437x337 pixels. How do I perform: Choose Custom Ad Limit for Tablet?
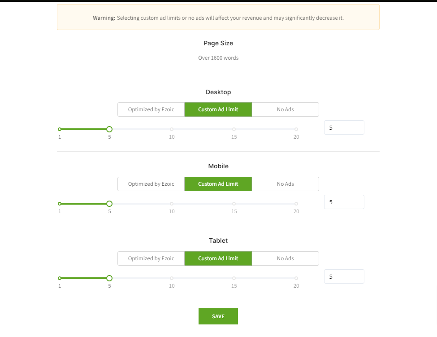(218, 258)
